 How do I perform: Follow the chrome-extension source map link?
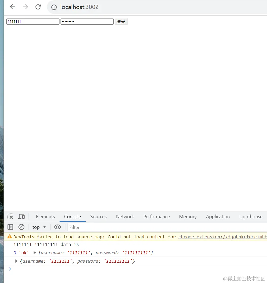[223, 237]
